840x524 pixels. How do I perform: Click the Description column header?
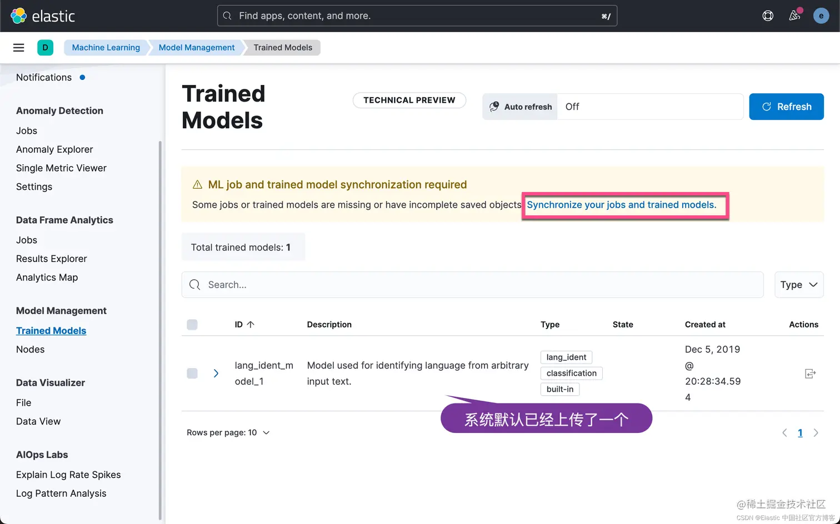pos(329,325)
